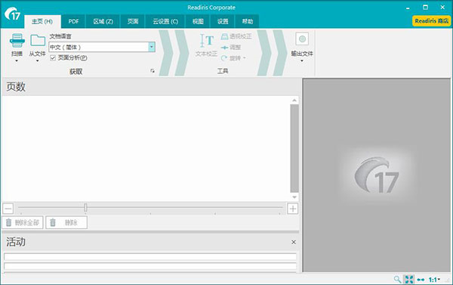Click the Delete All button
Viewport: 453px width, 285px height.
23,222
